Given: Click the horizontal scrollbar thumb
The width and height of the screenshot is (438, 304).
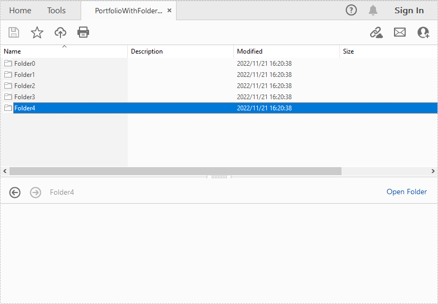Looking at the screenshot, I should (x=176, y=171).
